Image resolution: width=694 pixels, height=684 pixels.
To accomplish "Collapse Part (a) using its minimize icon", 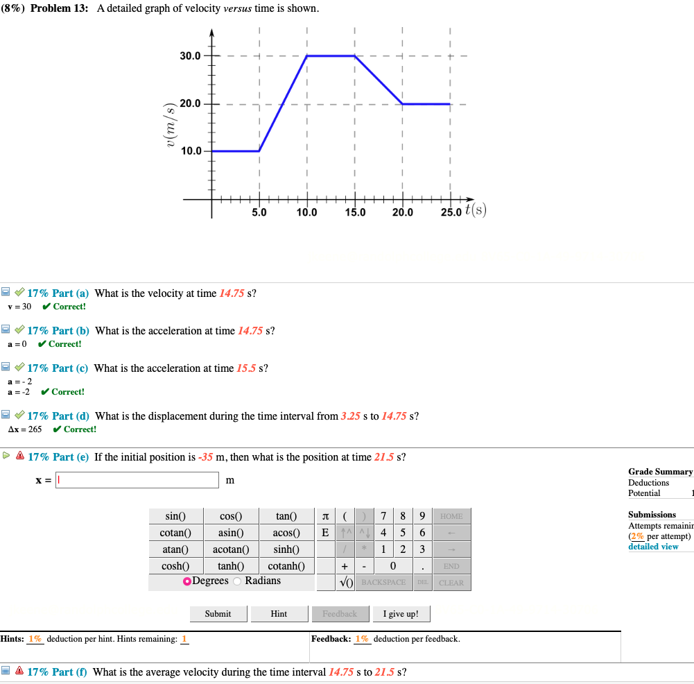I will [x=7, y=292].
